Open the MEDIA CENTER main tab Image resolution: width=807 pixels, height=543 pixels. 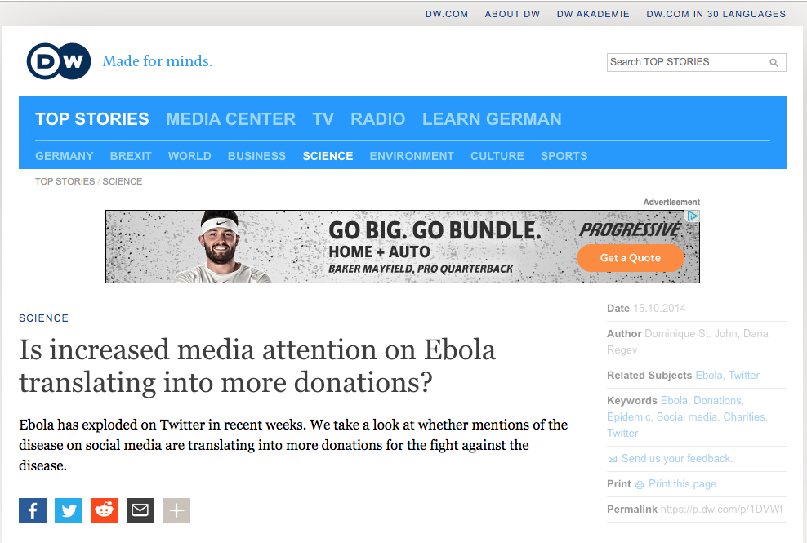(x=230, y=119)
